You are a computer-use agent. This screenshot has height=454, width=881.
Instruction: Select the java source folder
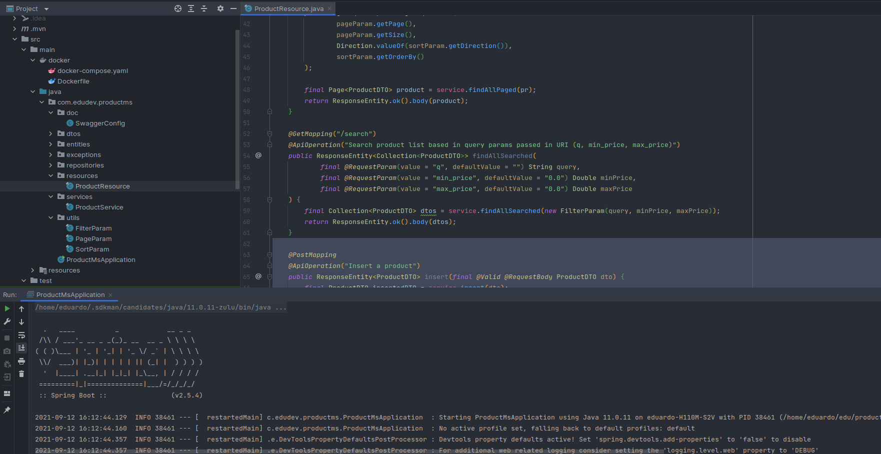54,91
